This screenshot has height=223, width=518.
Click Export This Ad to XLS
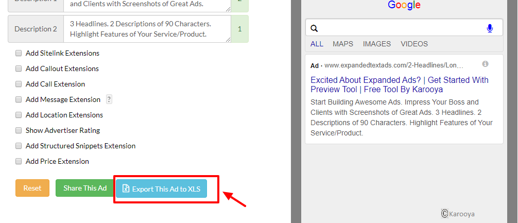tap(161, 188)
